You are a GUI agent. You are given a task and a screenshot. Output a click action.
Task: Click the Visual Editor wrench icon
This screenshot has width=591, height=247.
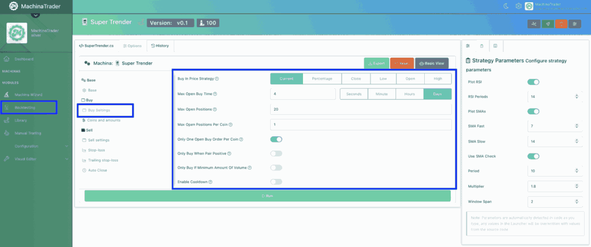tap(6, 159)
